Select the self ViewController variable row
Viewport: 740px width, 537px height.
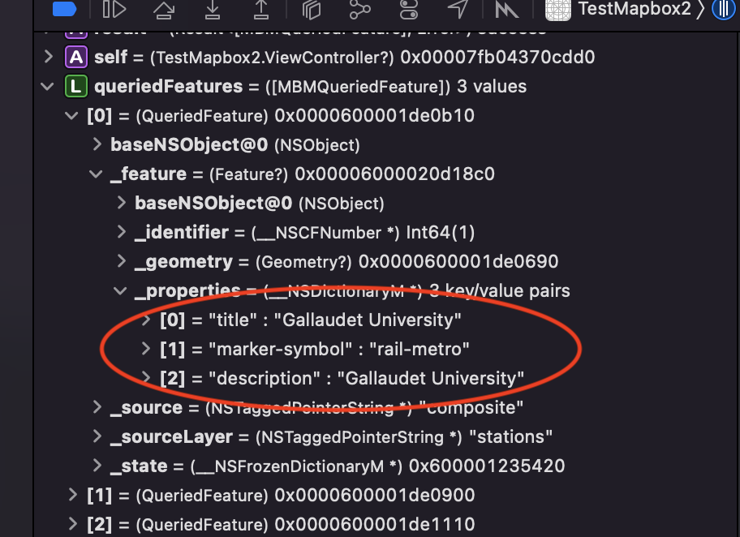(325, 57)
